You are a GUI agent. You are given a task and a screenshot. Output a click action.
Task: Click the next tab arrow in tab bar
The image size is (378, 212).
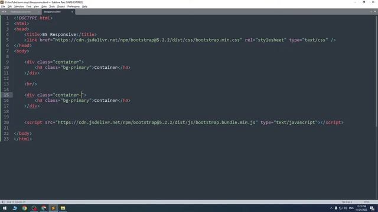point(5,12)
